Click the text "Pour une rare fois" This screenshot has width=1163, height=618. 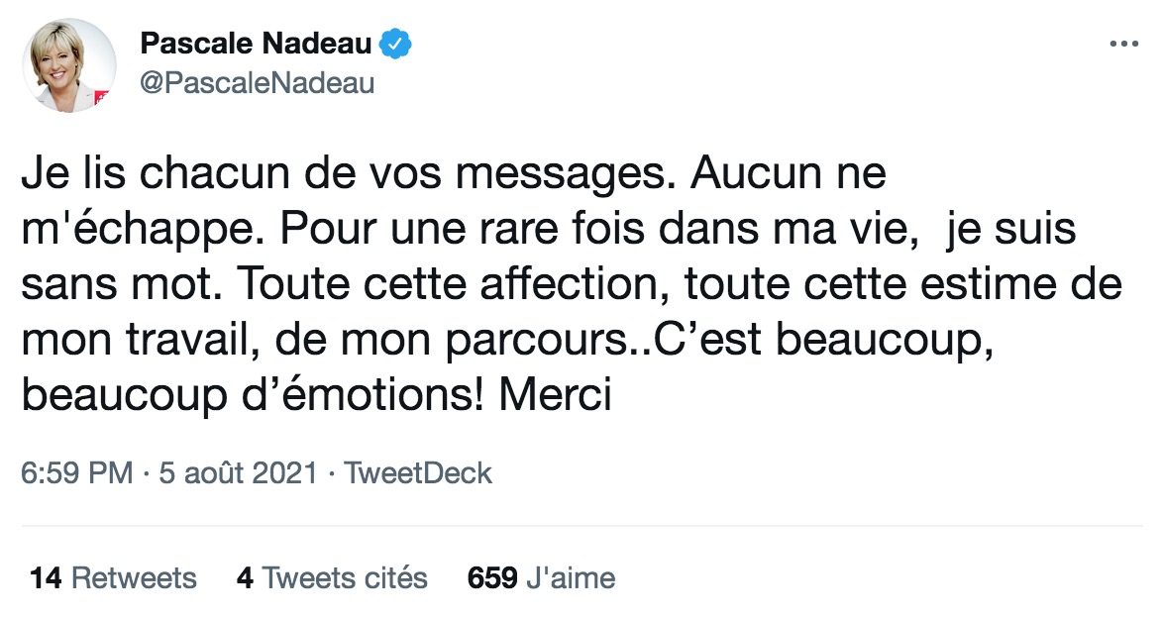pos(462,229)
